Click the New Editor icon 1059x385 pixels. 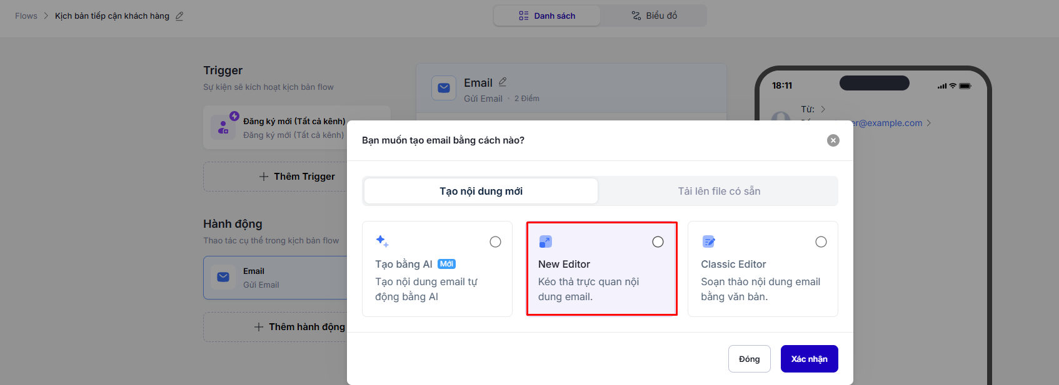coord(545,241)
